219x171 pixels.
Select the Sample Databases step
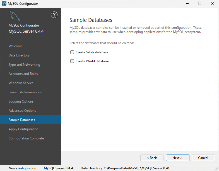pyautogui.click(x=30, y=120)
